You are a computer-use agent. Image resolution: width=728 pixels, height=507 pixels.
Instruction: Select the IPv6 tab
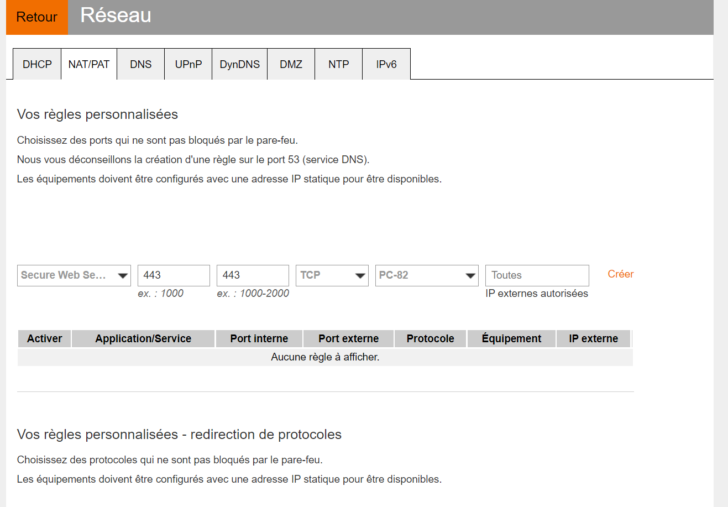click(x=386, y=64)
